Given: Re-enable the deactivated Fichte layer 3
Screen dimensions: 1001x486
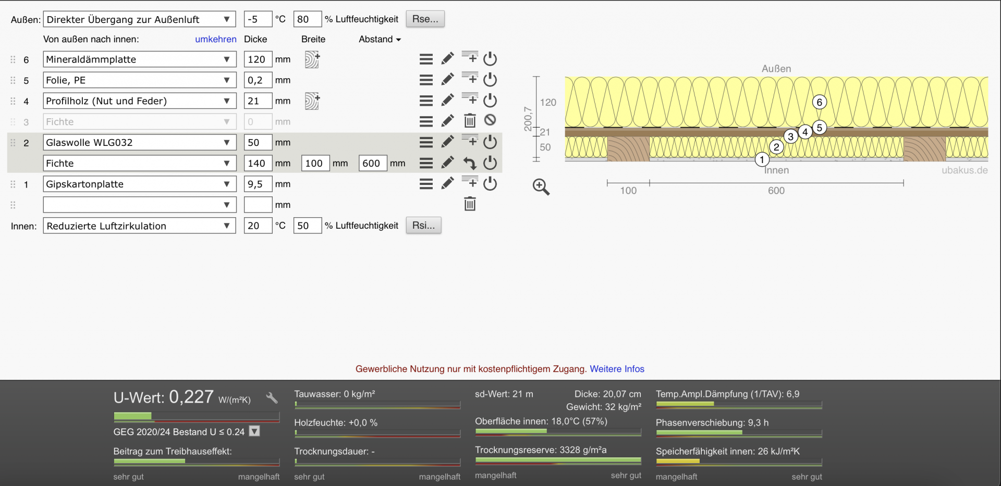Looking at the screenshot, I should pyautogui.click(x=490, y=120).
